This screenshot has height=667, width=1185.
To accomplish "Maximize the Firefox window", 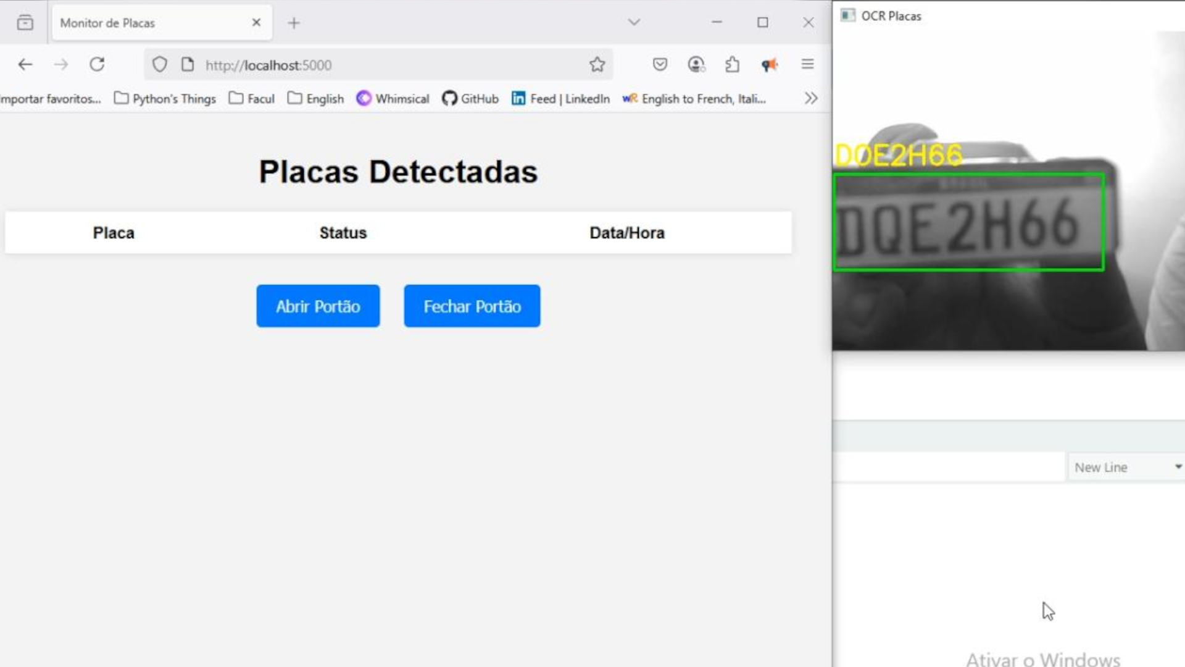I will (x=763, y=22).
